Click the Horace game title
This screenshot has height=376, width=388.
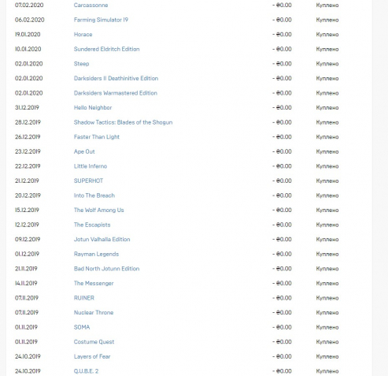[83, 35]
